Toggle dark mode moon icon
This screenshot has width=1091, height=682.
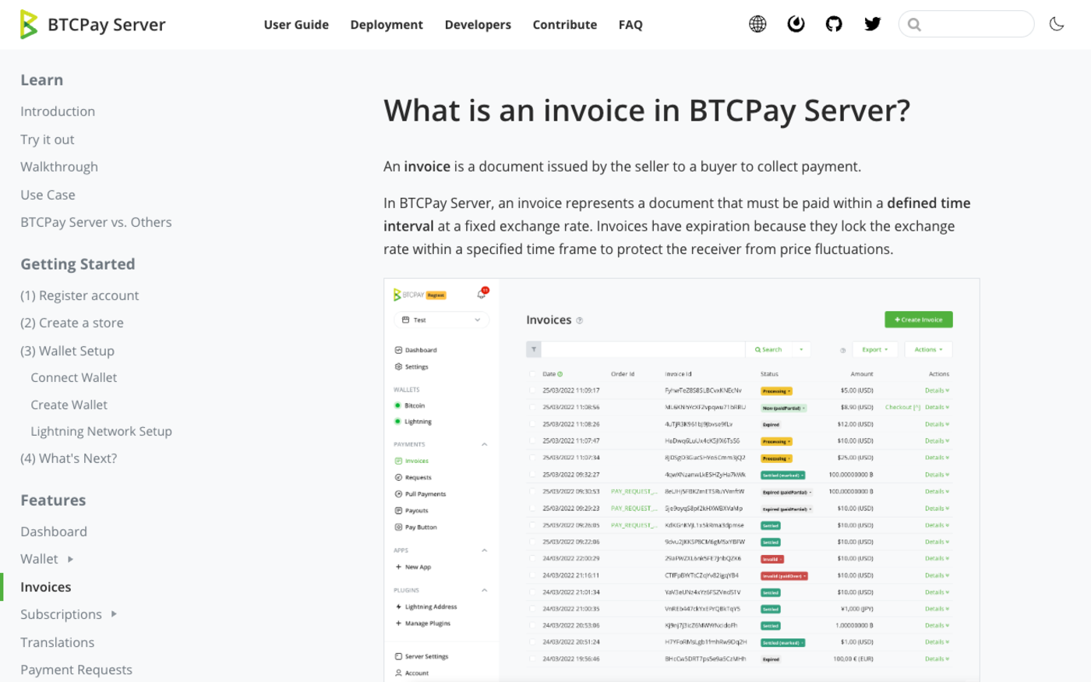pyautogui.click(x=1057, y=24)
